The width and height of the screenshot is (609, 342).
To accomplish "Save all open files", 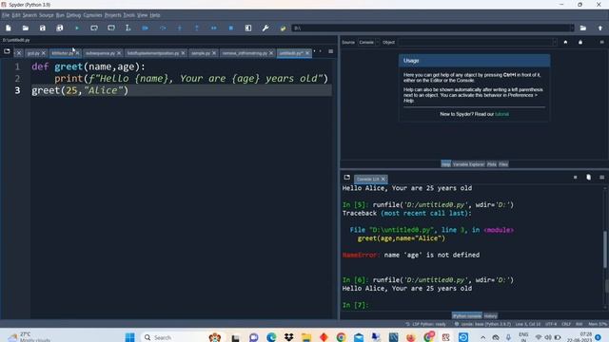I will [59, 28].
